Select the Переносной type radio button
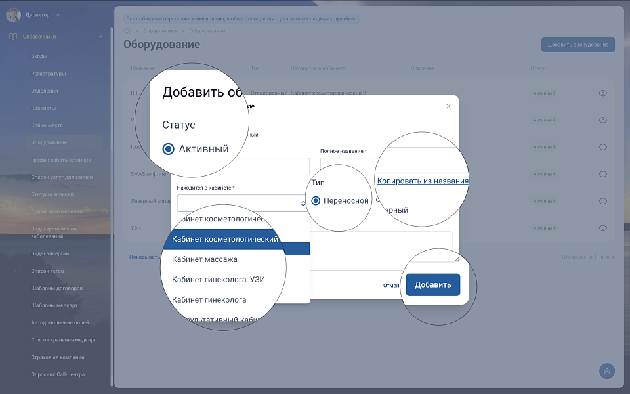Viewport: 630px width, 394px height. tap(316, 200)
